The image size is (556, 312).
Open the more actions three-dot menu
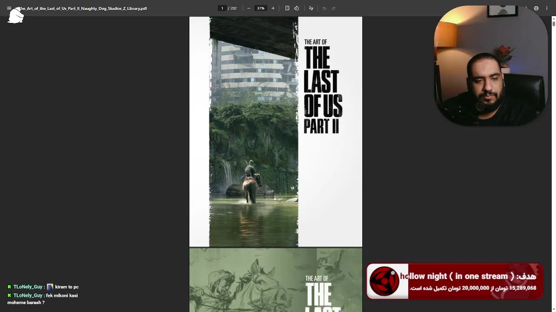[547, 8]
